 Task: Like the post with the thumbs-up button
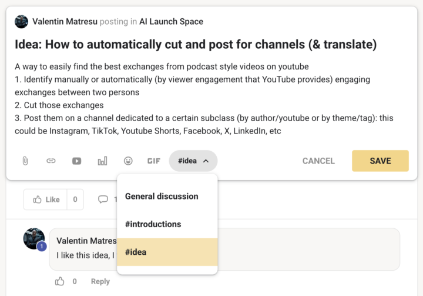point(45,199)
